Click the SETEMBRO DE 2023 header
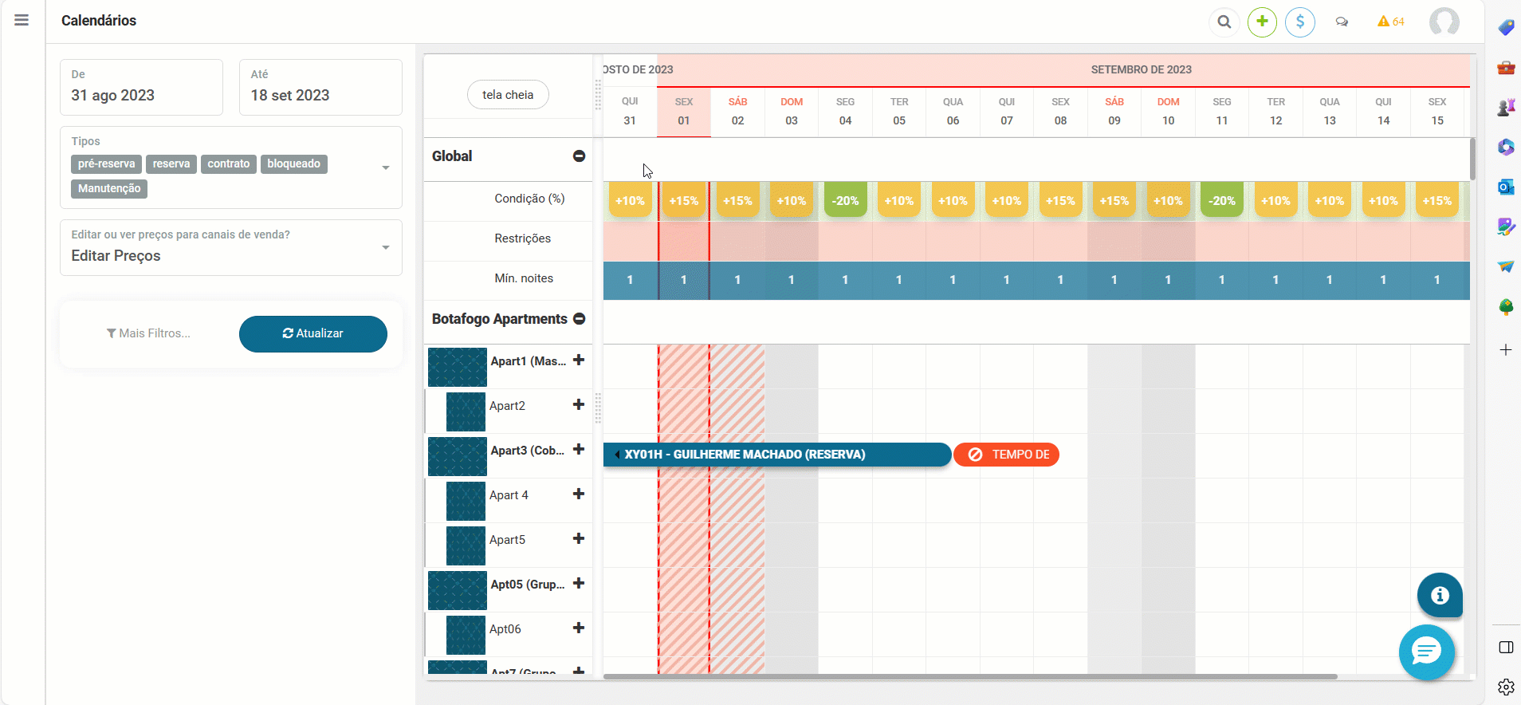This screenshot has height=705, width=1521. [1141, 70]
